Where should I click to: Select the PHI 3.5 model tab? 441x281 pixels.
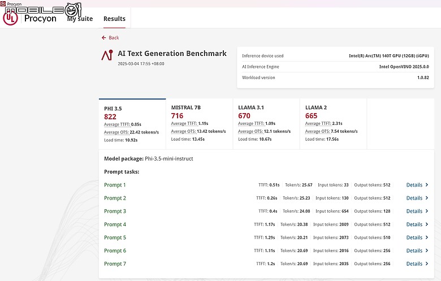[x=132, y=124]
